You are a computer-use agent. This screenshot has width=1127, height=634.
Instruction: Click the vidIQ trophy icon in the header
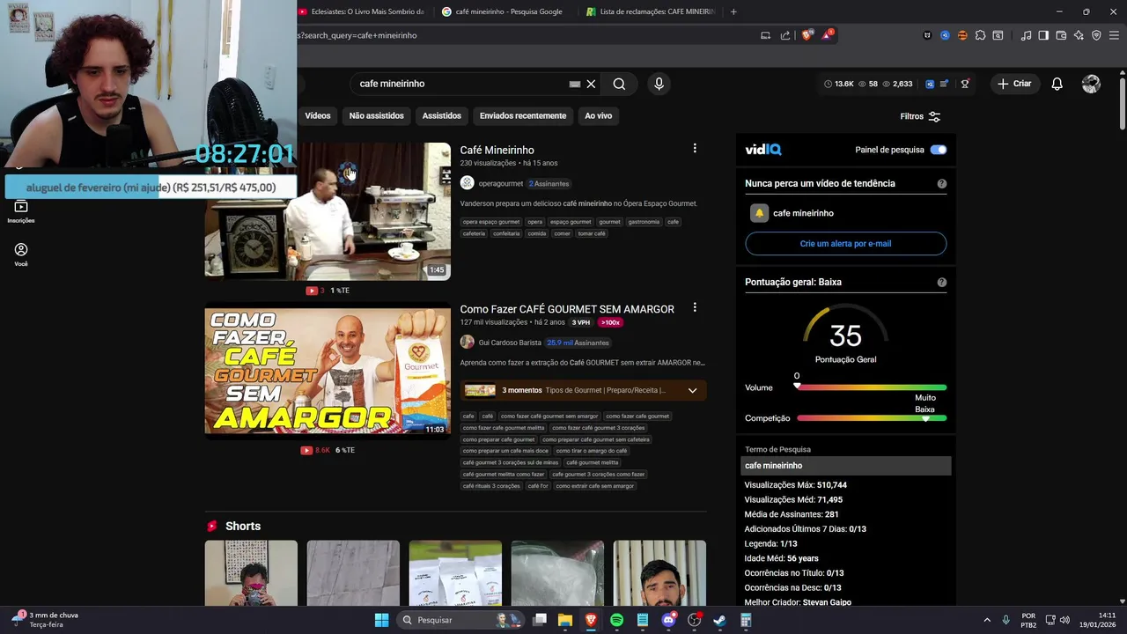click(x=965, y=84)
